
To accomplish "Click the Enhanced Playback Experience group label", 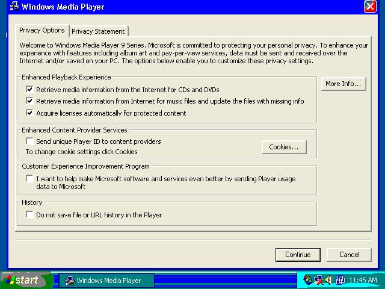I will click(66, 77).
